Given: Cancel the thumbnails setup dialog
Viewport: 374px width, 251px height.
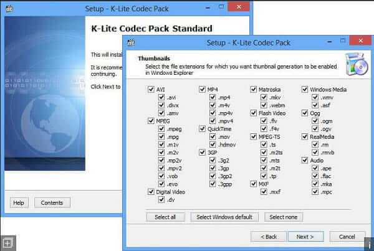Looking at the screenshot, I should pyautogui.click(x=347, y=237).
